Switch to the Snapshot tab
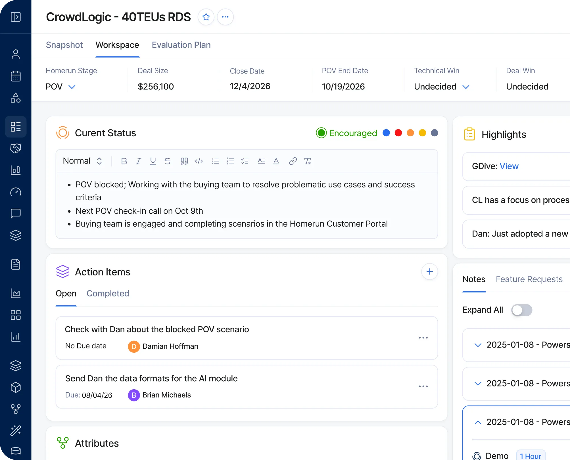Image resolution: width=570 pixels, height=460 pixels. pos(64,45)
